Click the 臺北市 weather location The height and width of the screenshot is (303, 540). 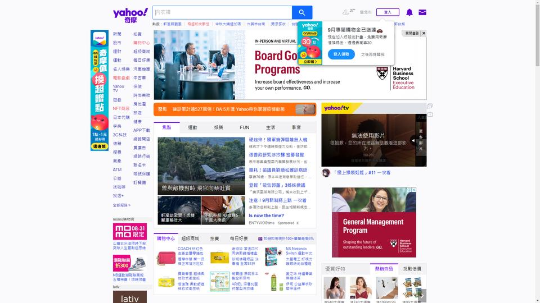click(366, 12)
